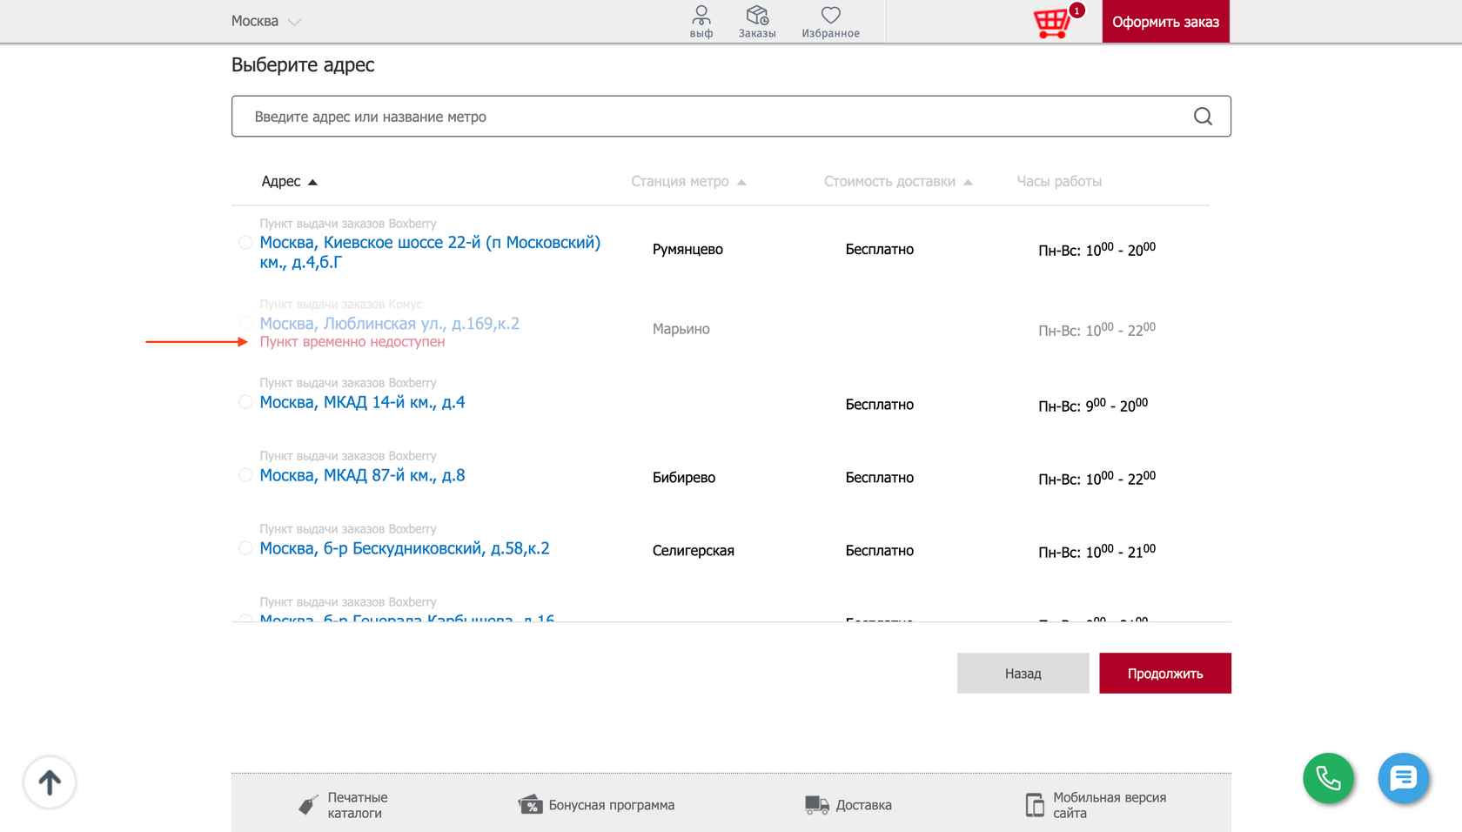Open the Москва city dropdown

tap(266, 21)
